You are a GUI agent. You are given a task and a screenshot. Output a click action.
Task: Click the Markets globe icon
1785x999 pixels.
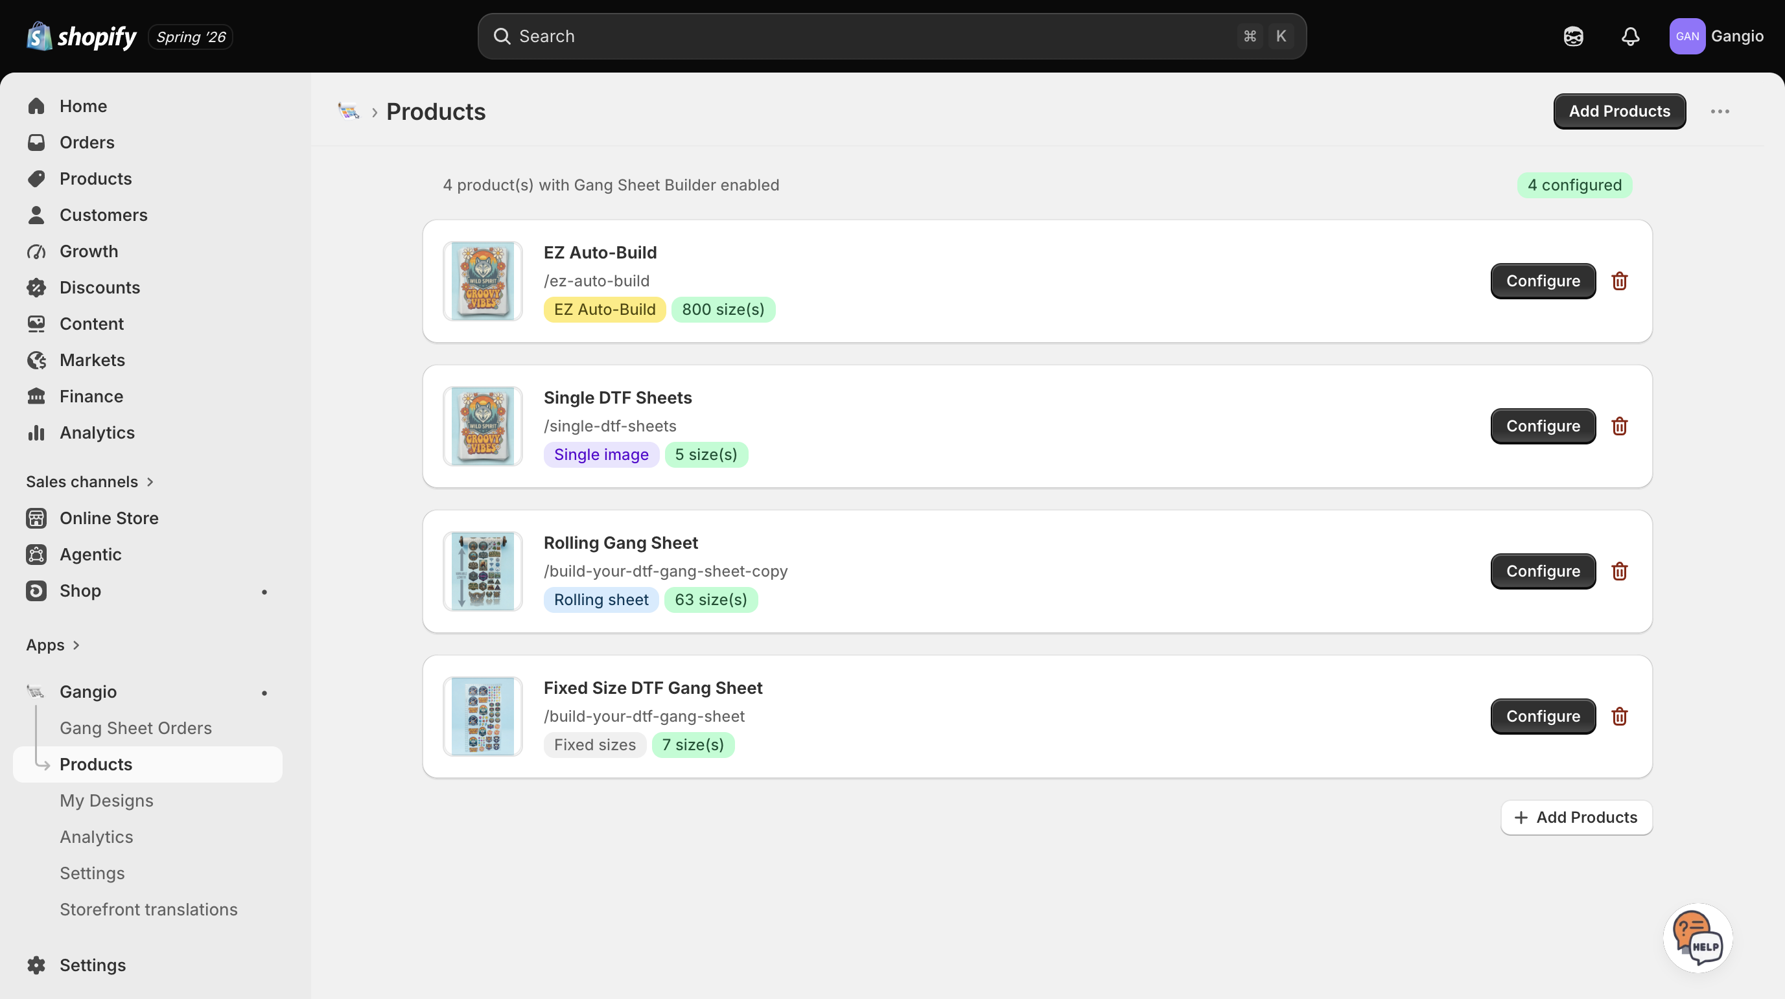[36, 360]
